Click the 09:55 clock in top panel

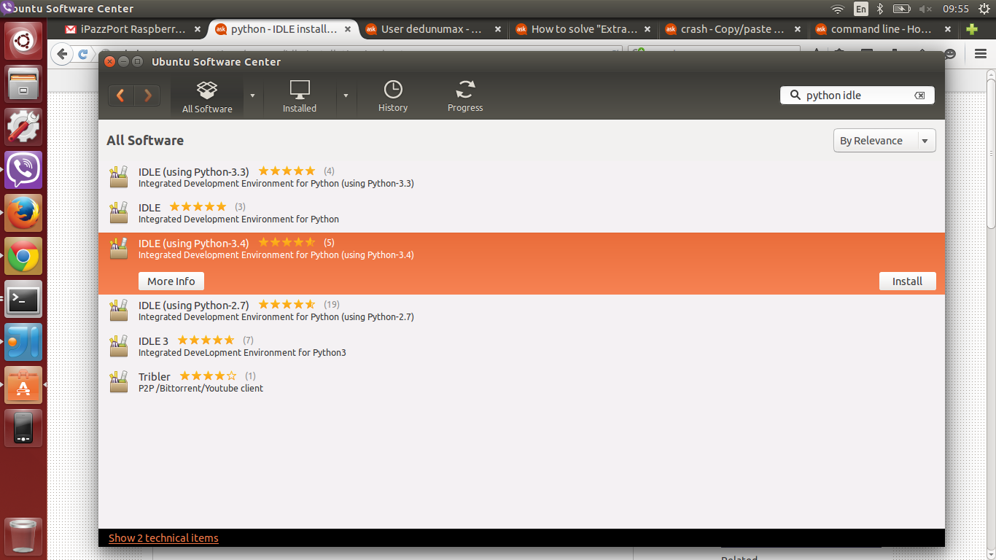[x=956, y=9]
